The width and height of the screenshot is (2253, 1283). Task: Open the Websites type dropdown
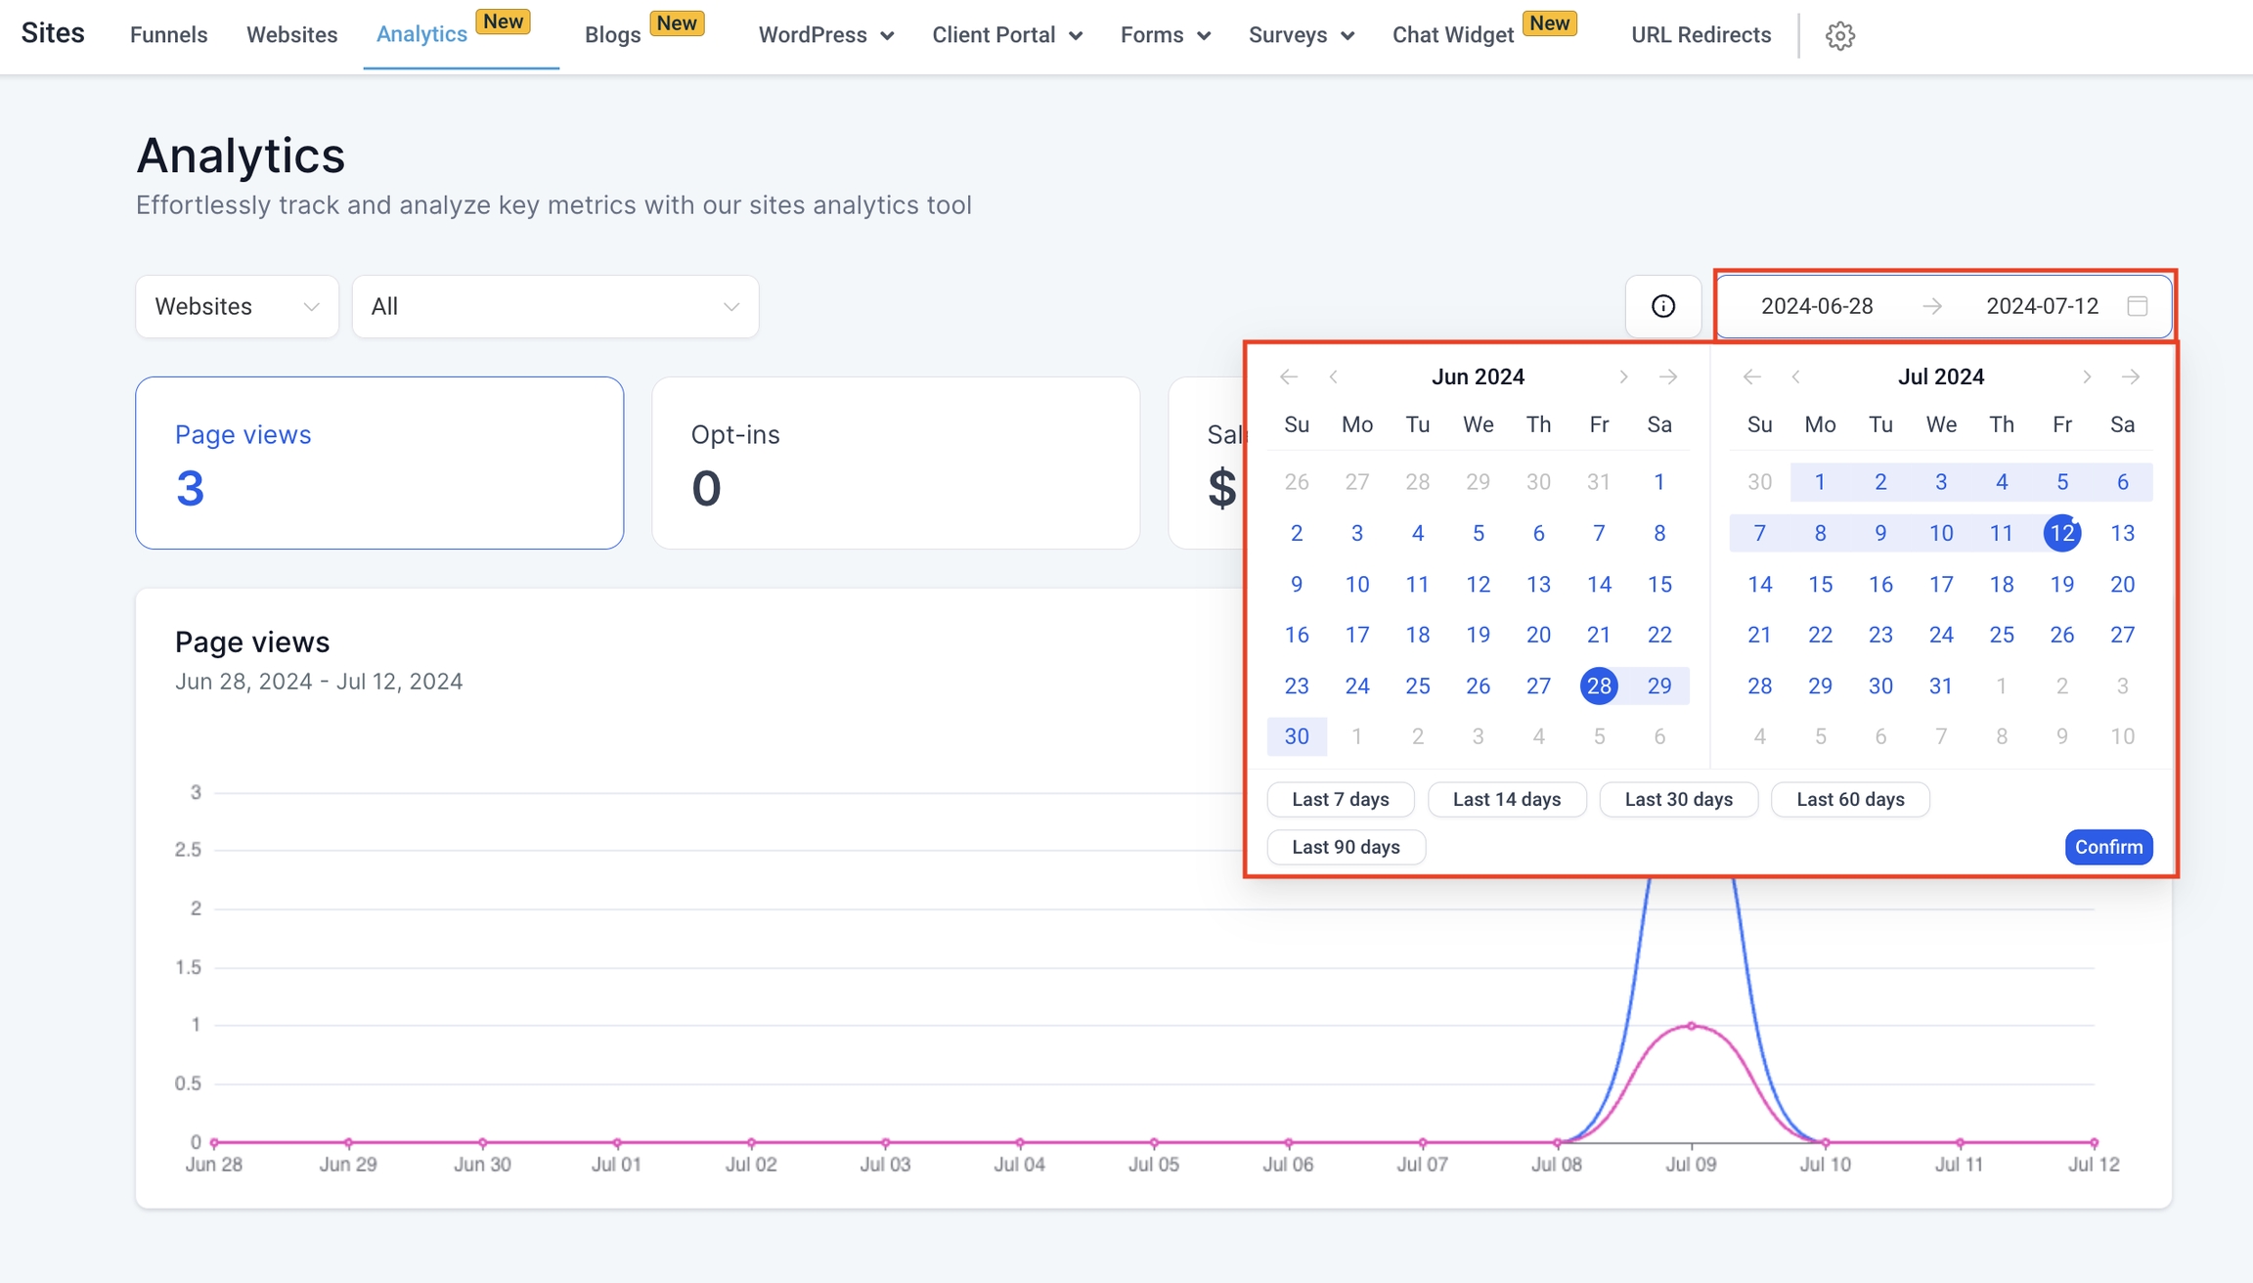237,306
